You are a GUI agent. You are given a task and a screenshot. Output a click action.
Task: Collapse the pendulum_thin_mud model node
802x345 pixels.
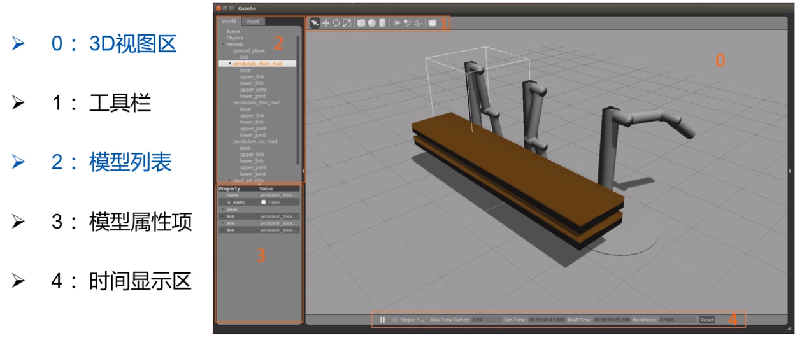(230, 102)
